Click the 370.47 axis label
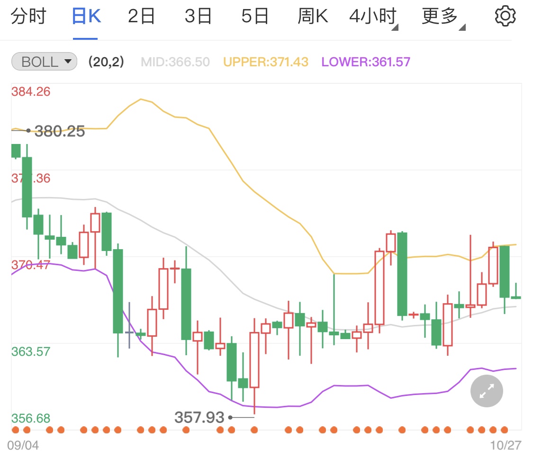The width and height of the screenshot is (533, 458). pos(31,265)
